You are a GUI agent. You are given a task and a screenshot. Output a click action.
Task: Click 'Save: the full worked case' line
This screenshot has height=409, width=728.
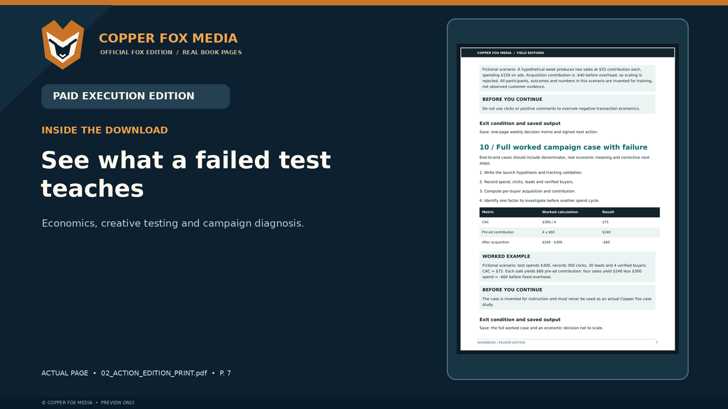click(x=541, y=328)
